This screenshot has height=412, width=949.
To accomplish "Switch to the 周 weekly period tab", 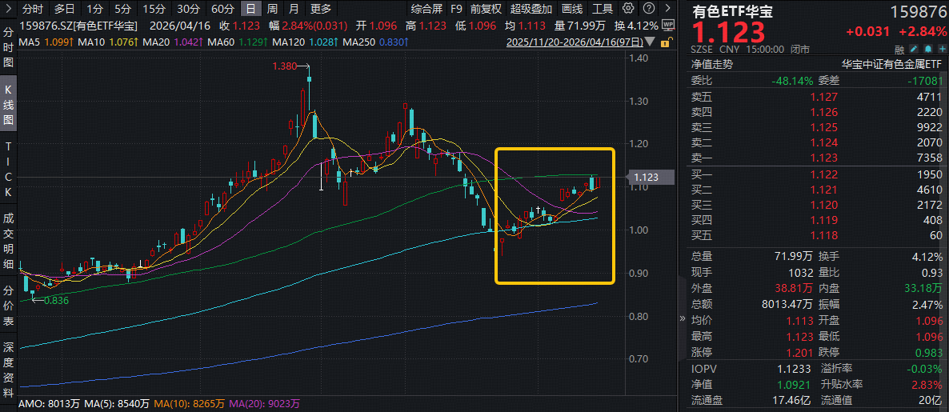I will pos(273,10).
